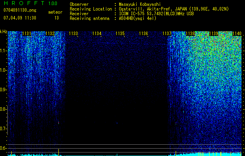
Task: Click the HROFFT 1.0.0 title text
Action: pos(30,3)
